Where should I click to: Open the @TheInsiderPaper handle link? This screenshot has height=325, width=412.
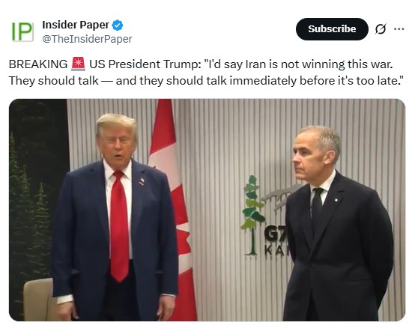(87, 39)
